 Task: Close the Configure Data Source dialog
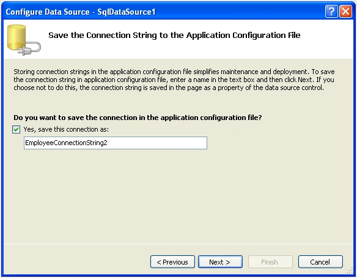[x=345, y=11]
